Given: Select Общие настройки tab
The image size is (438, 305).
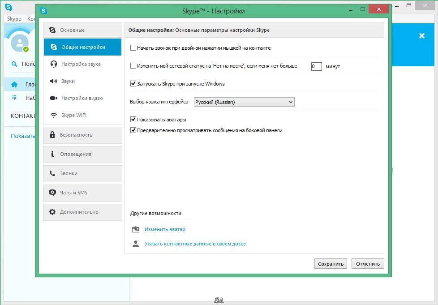Looking at the screenshot, I should pos(83,47).
